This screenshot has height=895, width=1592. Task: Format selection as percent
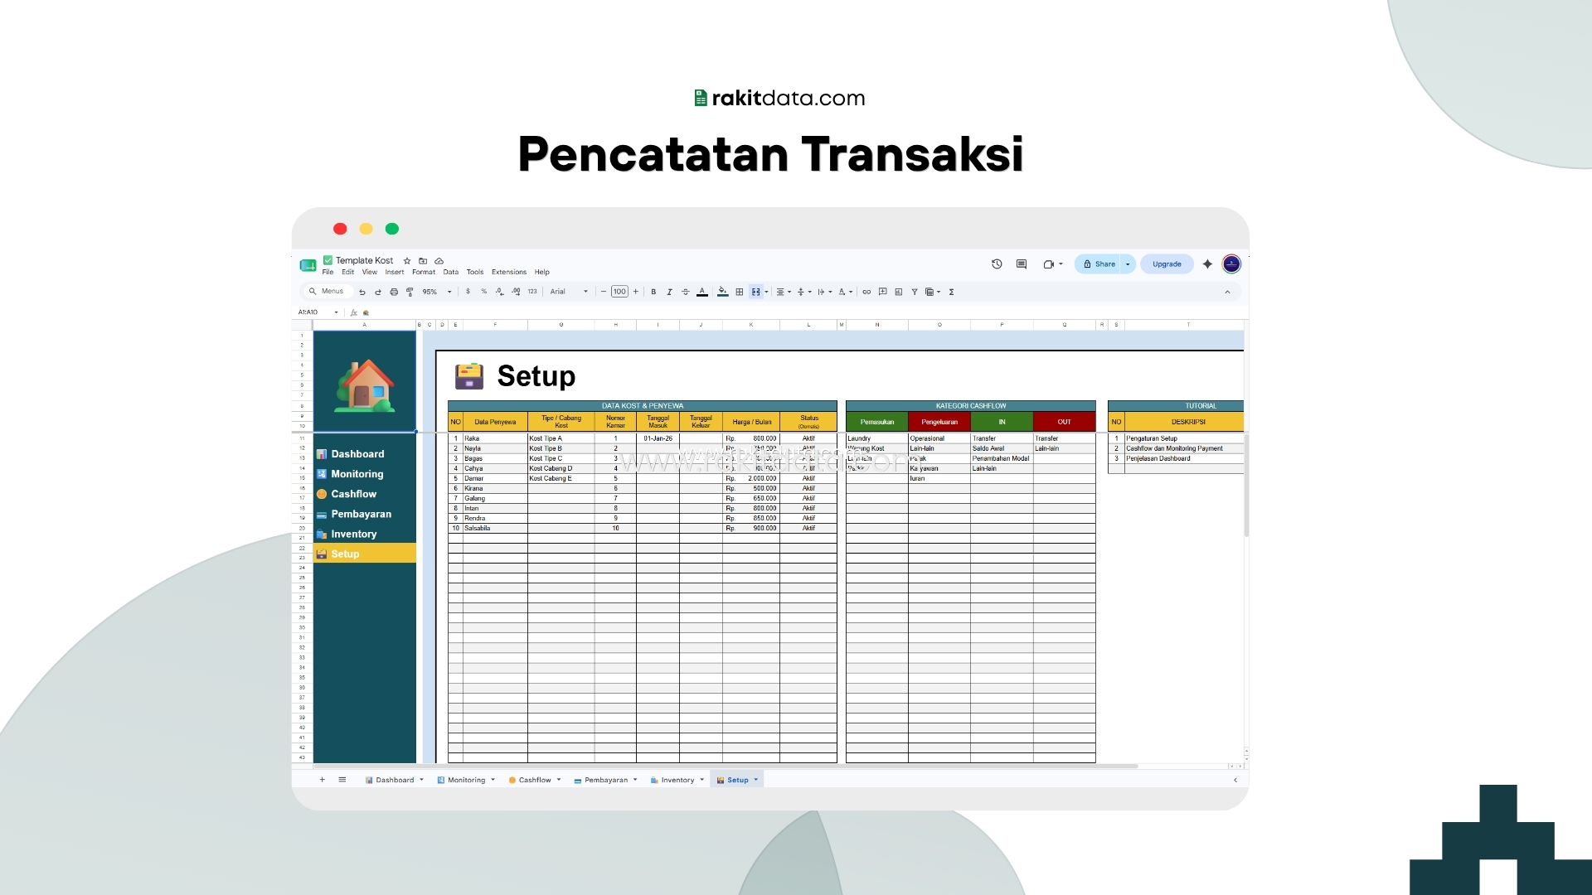[x=484, y=292]
